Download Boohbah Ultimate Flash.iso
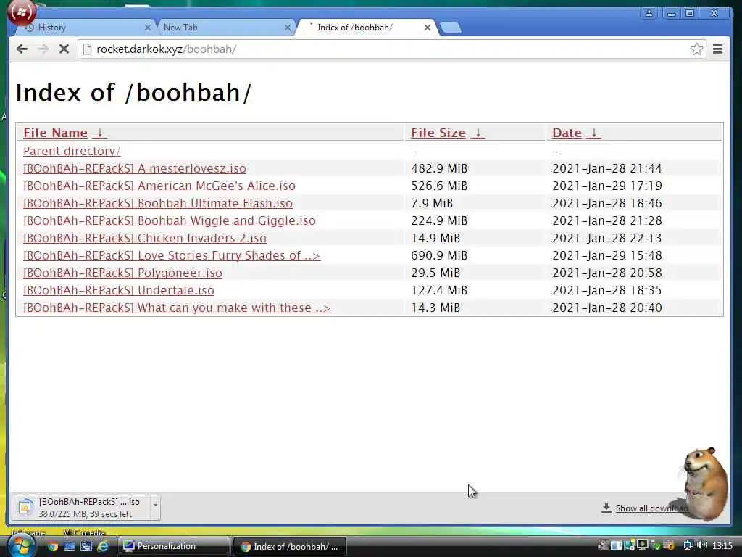The image size is (742, 557). point(158,203)
